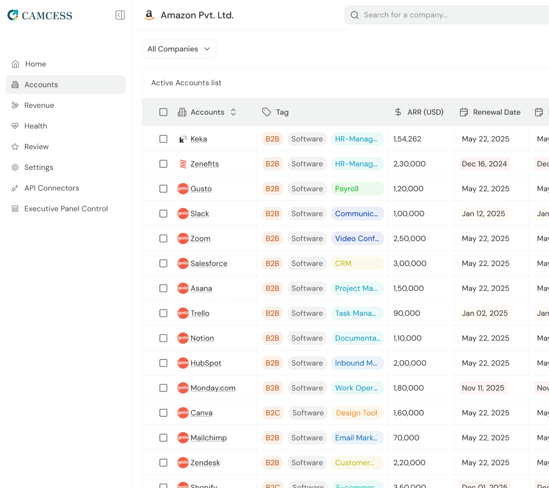Check the Zenefits row checkbox
The image size is (549, 488).
(x=163, y=164)
